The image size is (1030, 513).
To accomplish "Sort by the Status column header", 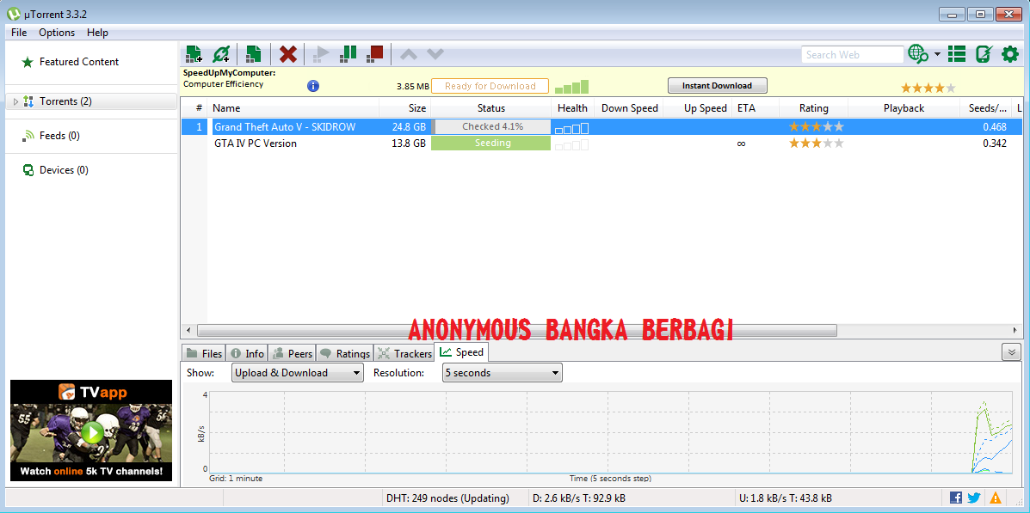I will pyautogui.click(x=490, y=108).
